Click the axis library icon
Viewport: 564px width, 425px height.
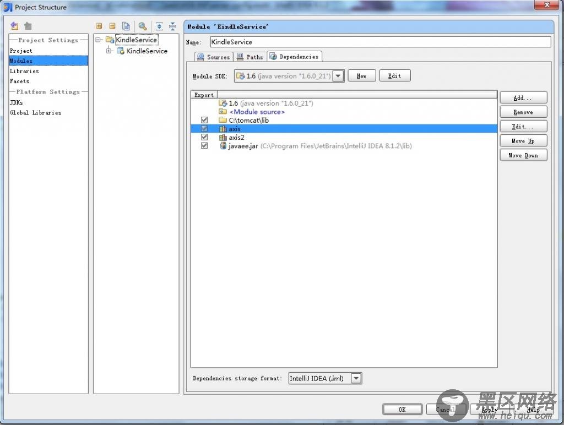point(223,129)
